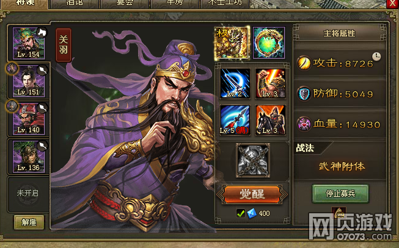The image size is (399, 248).
Task: Click the 觉醒 awaken button
Action: click(x=252, y=194)
